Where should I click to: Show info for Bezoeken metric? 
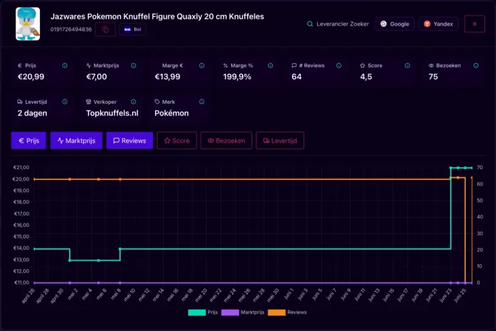(476, 66)
